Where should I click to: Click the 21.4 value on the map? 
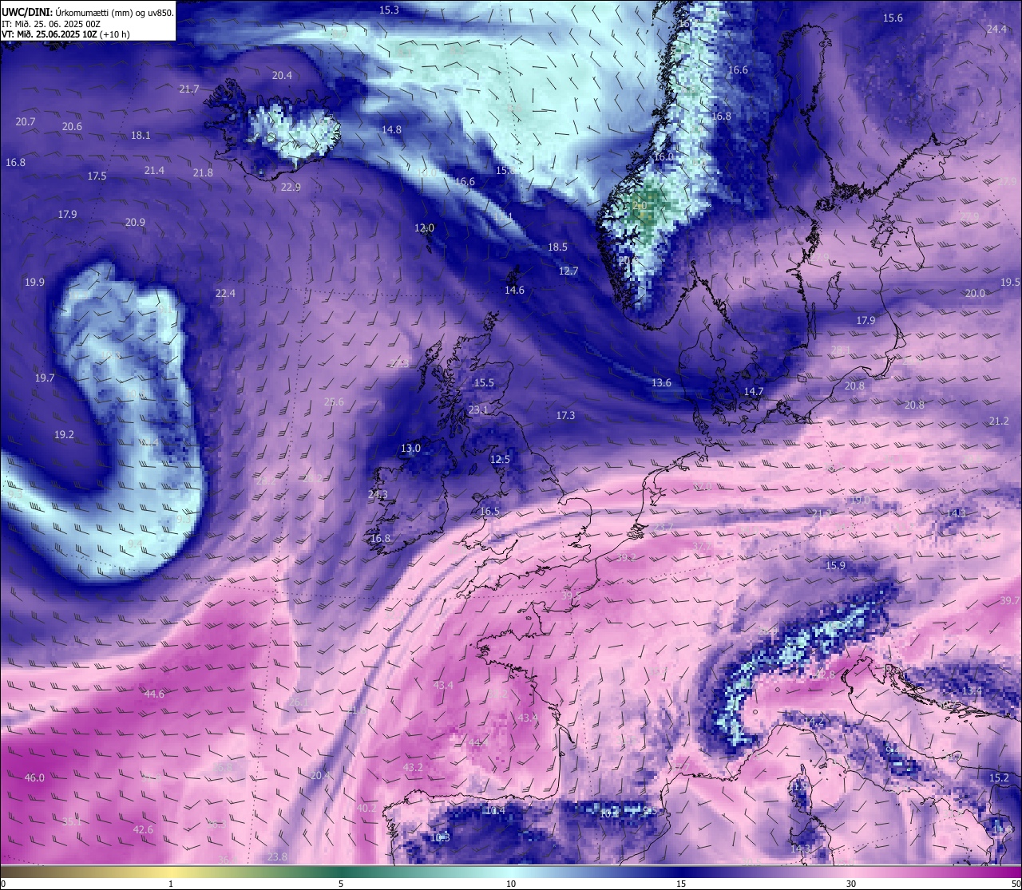tap(154, 170)
